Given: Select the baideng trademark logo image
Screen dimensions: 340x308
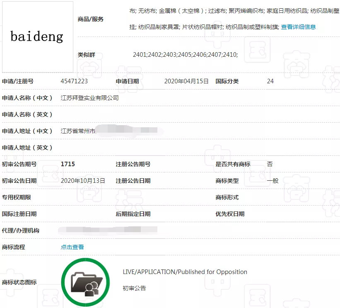Looking at the screenshot, I should click(x=37, y=36).
